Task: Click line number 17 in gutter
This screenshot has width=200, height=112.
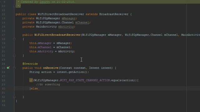Action: click(x=3, y=35)
